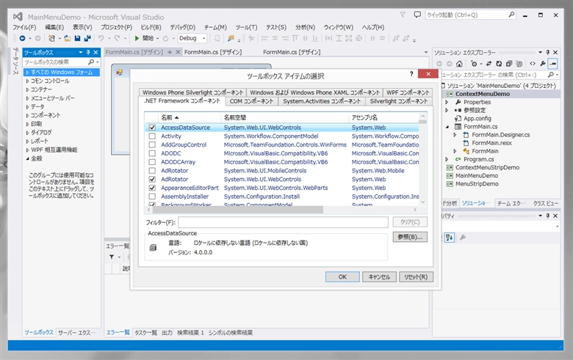Image resolution: width=573 pixels, height=360 pixels.
Task: Click Sync with Active Document icon in Solution Explorer
Action: click(x=489, y=64)
